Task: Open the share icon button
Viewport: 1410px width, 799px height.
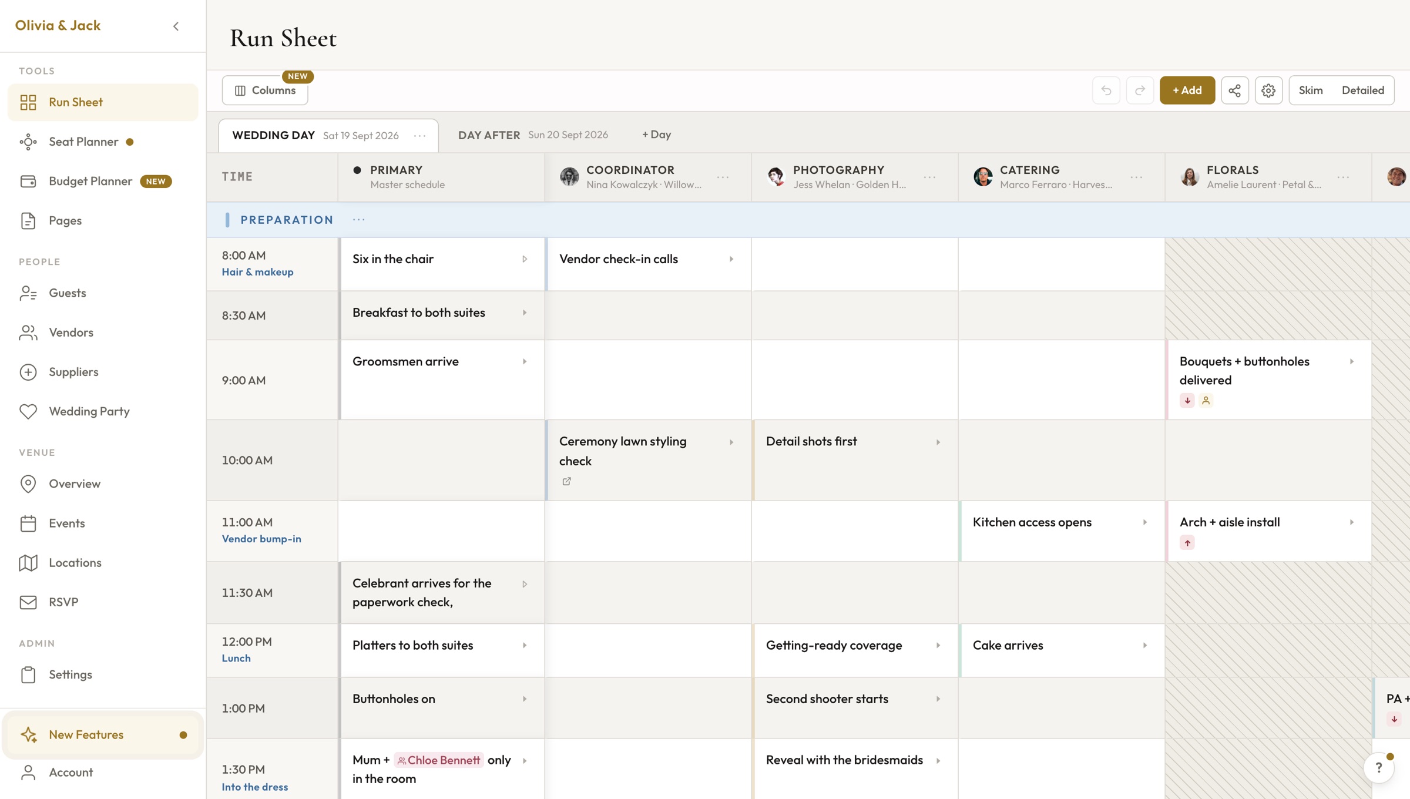Action: click(1234, 90)
